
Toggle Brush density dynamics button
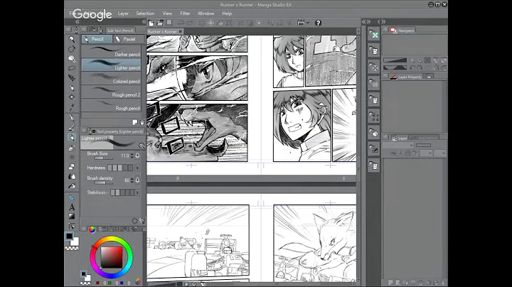point(137,180)
